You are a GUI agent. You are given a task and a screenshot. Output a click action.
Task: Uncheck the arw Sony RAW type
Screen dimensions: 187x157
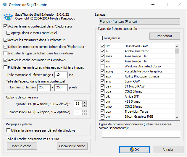coord(102,81)
